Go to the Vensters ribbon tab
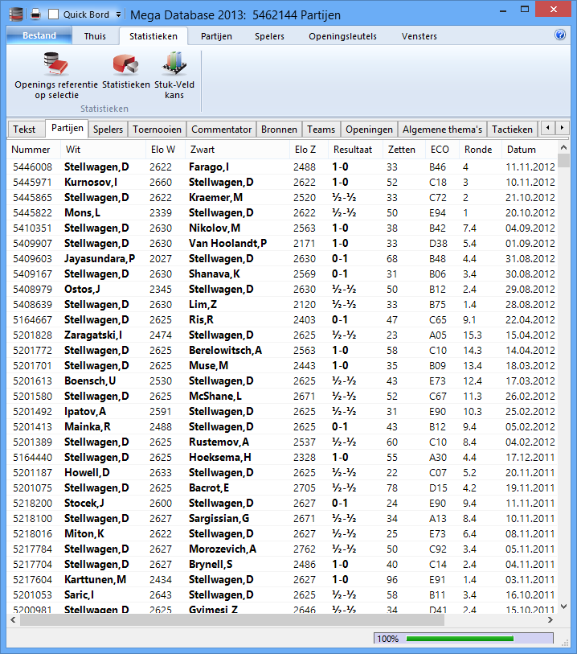This screenshot has width=577, height=654. click(419, 36)
